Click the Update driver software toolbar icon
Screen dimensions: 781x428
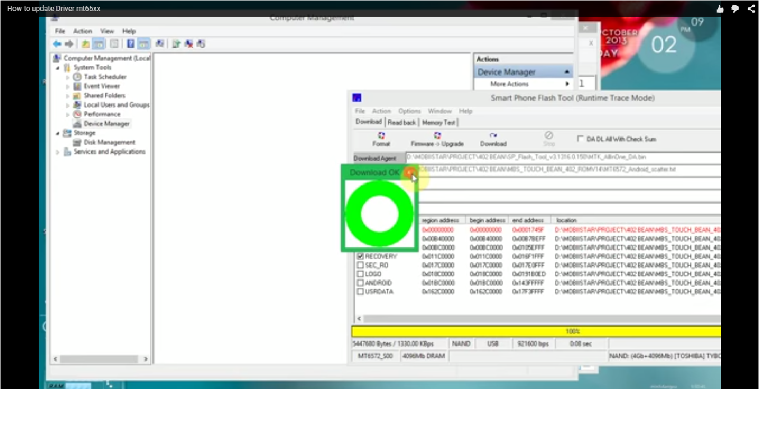(176, 44)
